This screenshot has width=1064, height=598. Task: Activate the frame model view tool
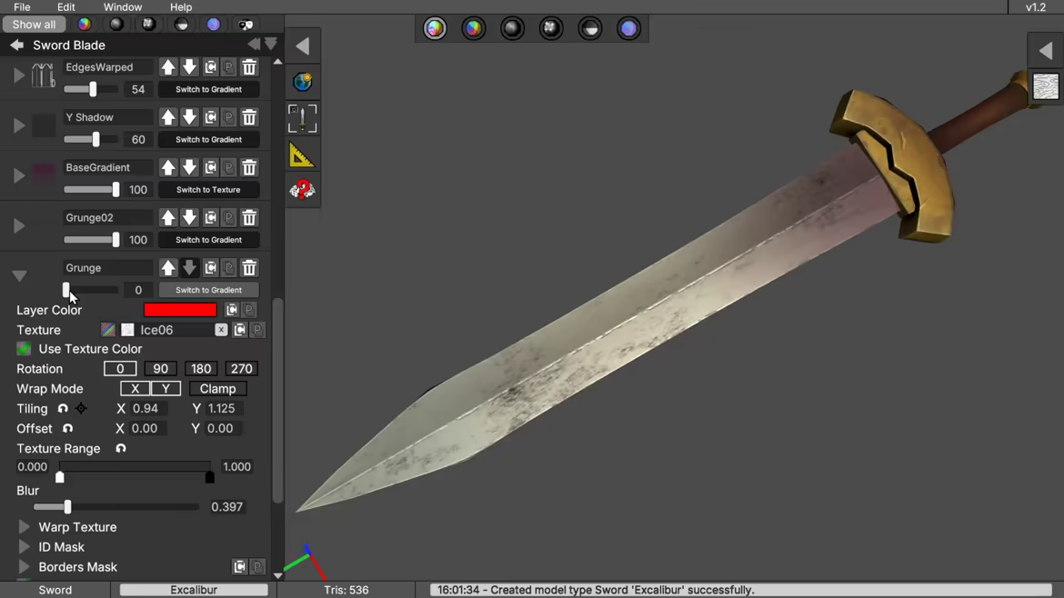coord(303,119)
